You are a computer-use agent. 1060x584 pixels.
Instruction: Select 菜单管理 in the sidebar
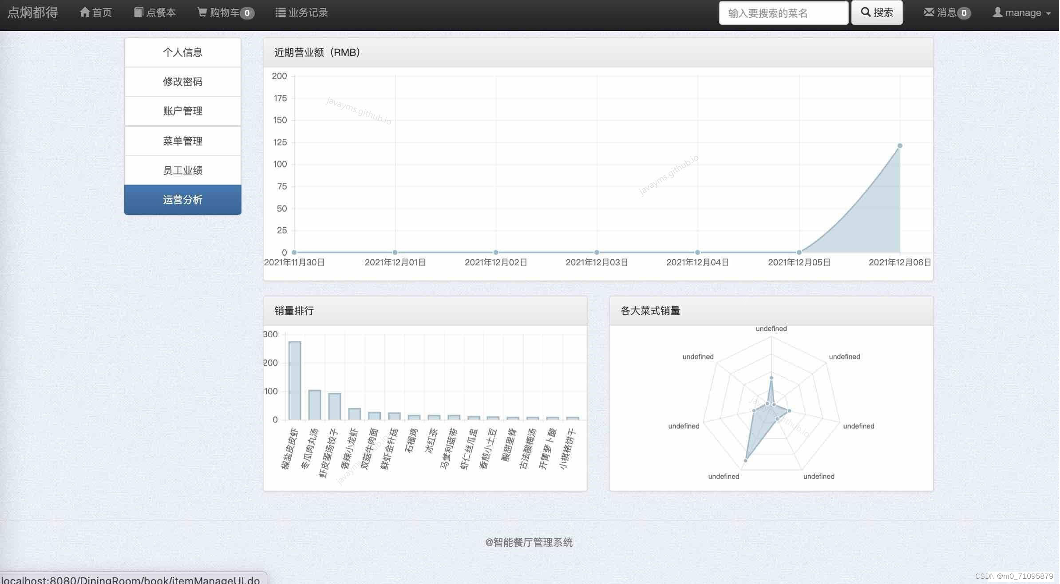182,141
